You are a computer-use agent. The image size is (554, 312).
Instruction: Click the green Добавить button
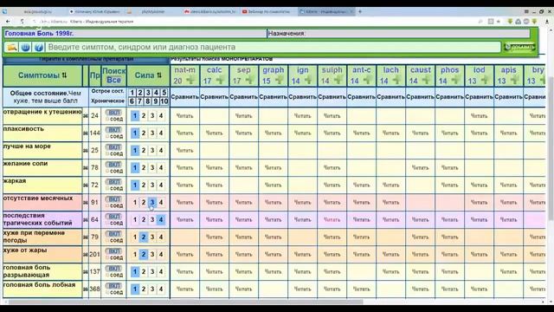[519, 47]
